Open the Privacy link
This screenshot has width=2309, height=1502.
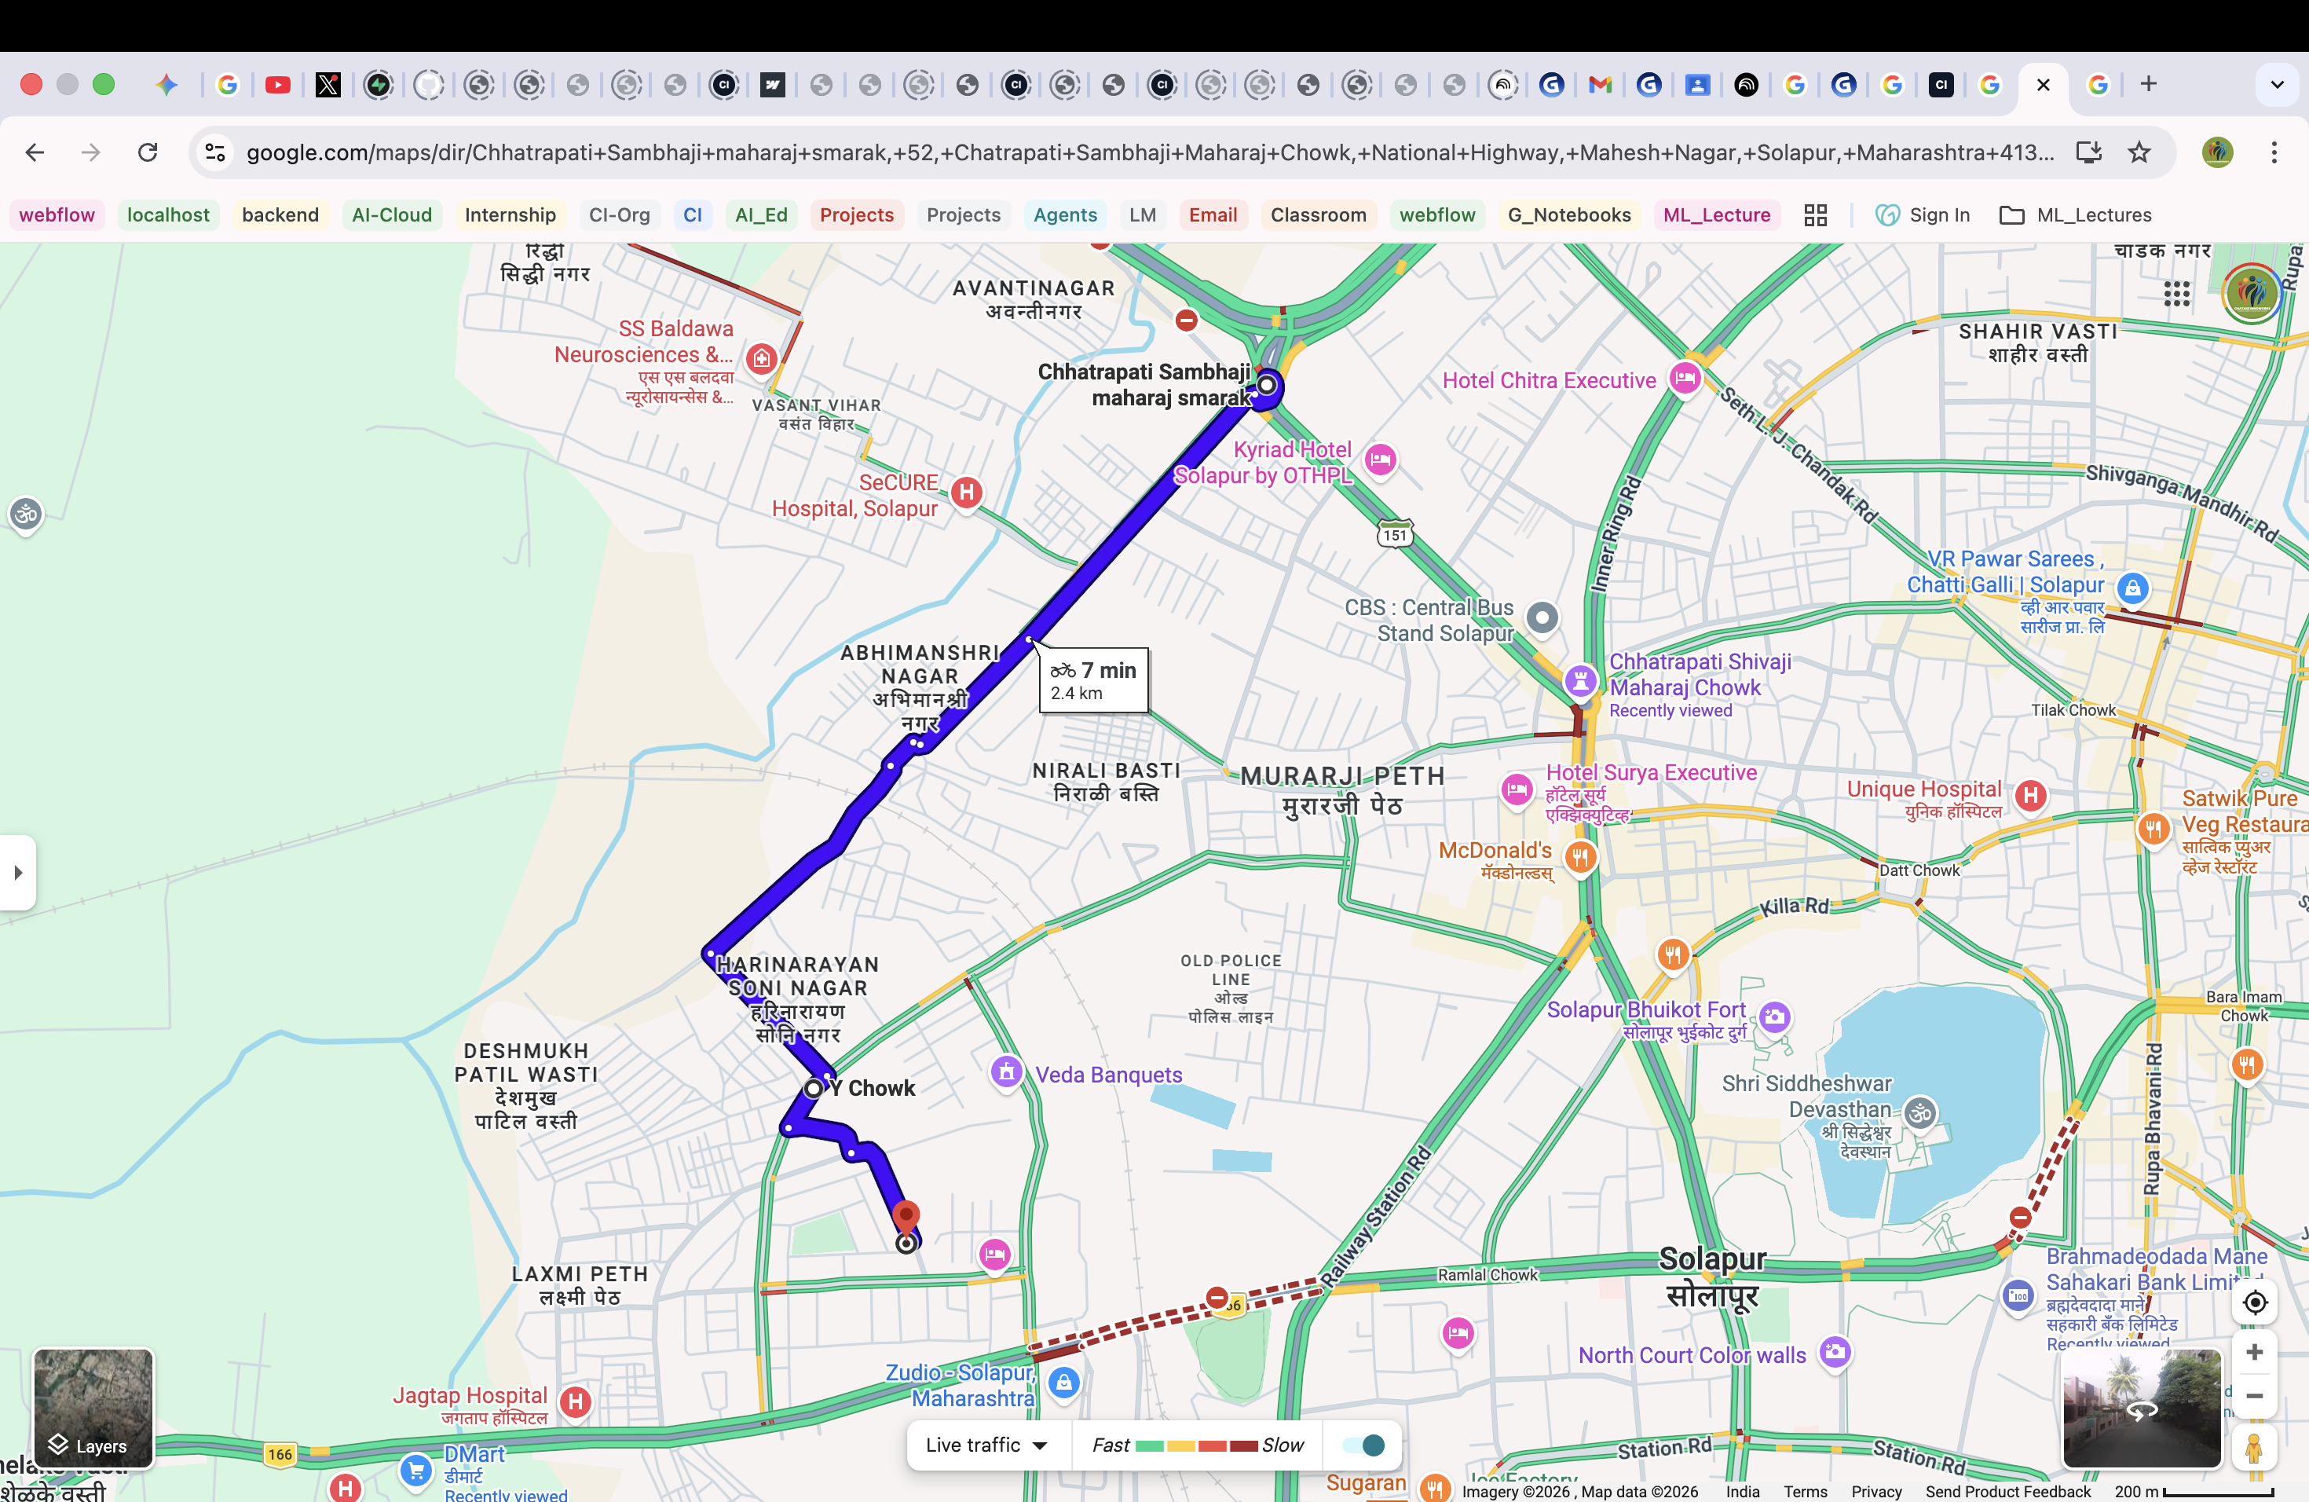(x=1876, y=1491)
